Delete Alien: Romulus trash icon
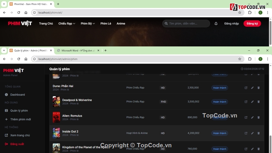Screen dimensions: 272x153 click(259, 117)
